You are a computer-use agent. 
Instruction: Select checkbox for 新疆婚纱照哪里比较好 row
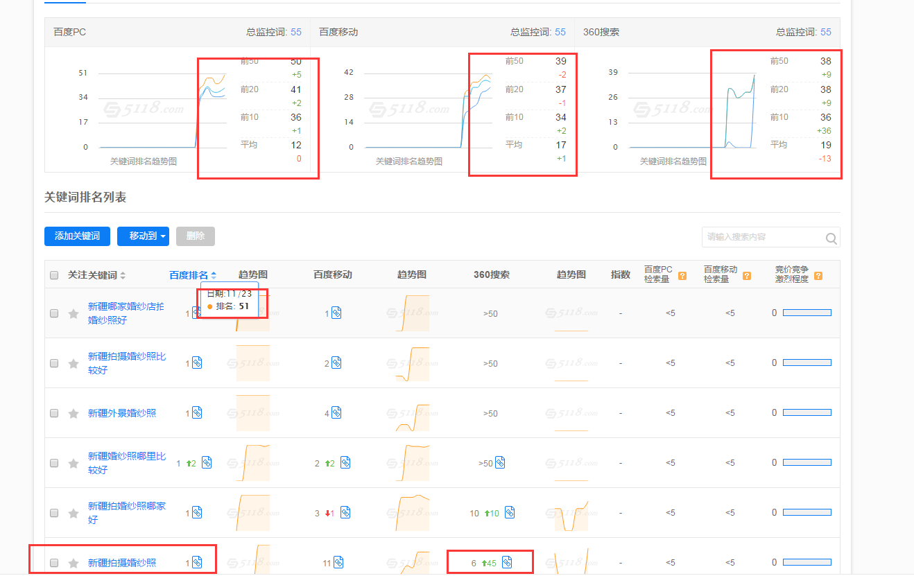point(54,463)
